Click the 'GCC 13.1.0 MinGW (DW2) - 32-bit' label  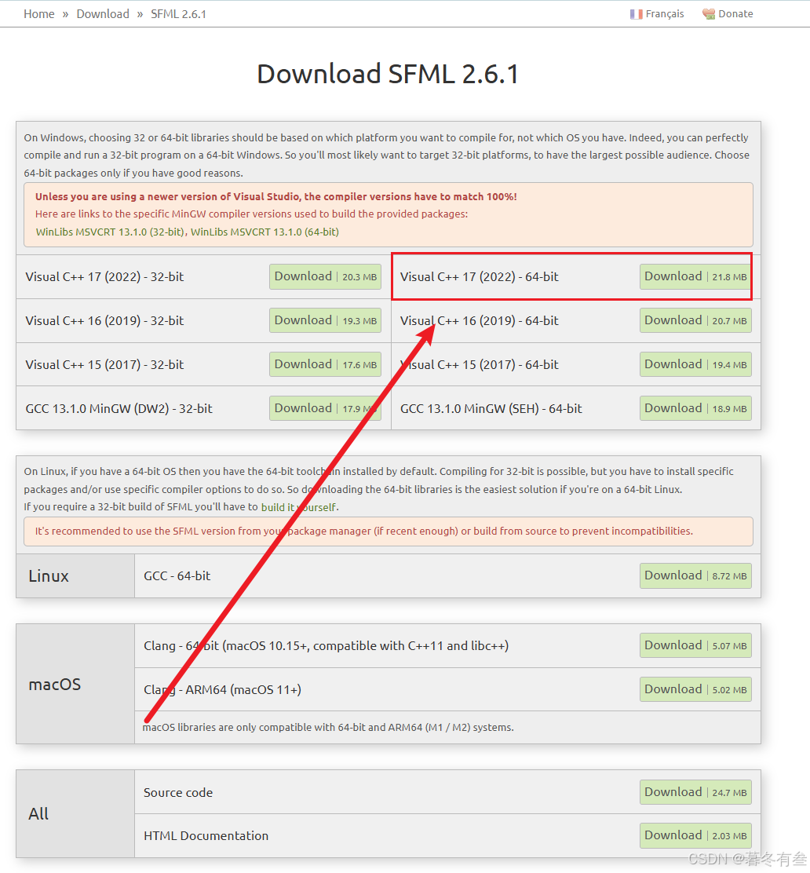[119, 409]
